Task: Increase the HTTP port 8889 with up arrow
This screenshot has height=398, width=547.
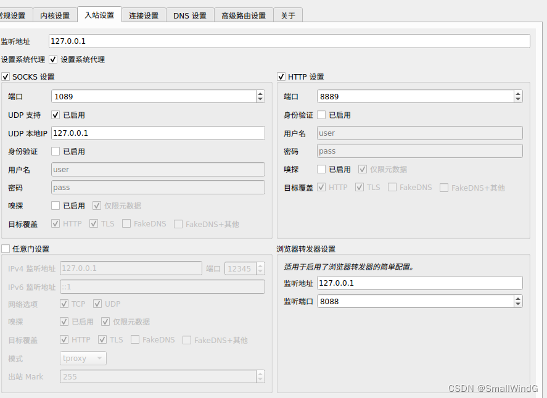Action: (x=518, y=94)
